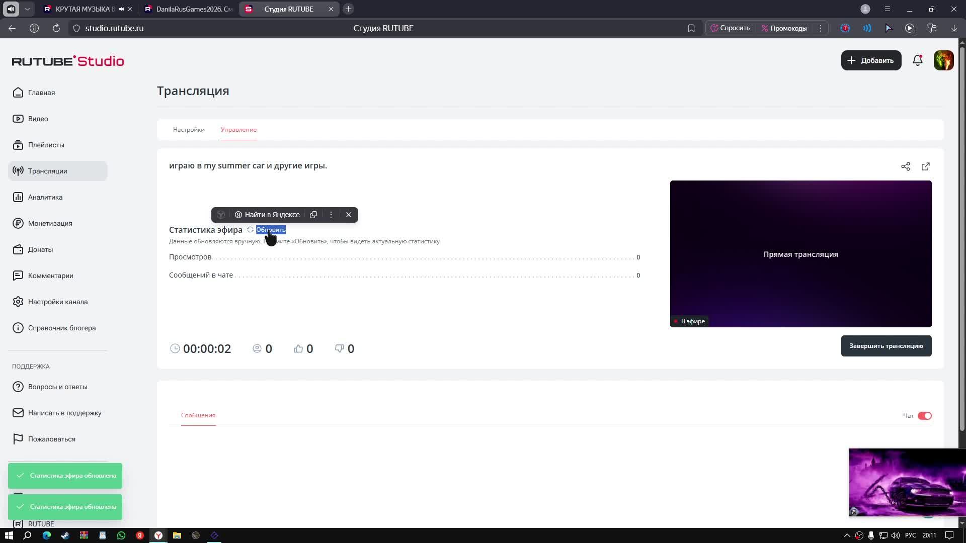Click the share icon next to the stream title
The image size is (966, 543).
[x=906, y=166]
